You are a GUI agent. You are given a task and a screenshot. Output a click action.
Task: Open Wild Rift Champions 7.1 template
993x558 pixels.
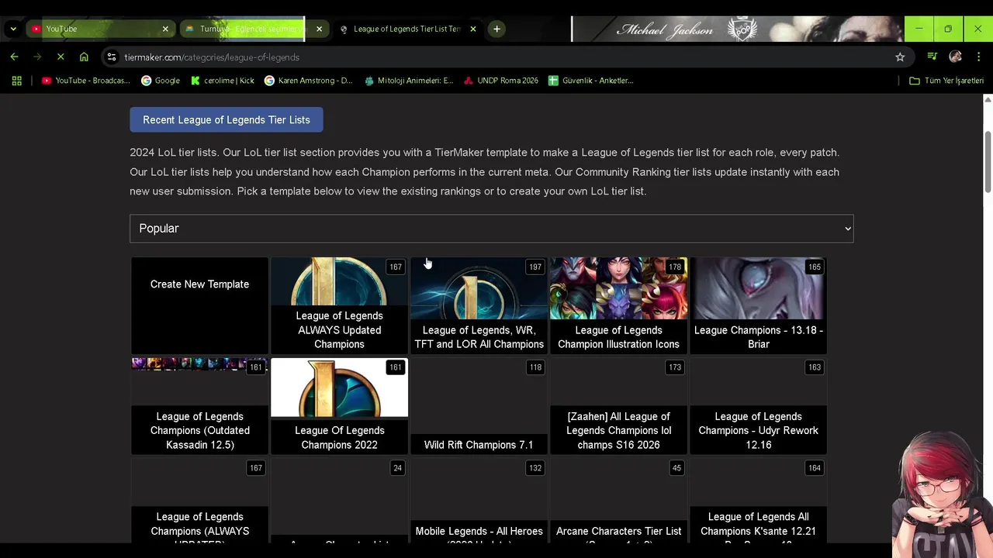pos(479,406)
